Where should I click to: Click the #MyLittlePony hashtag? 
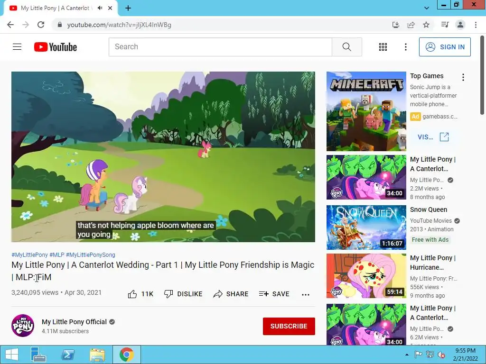pyautogui.click(x=30, y=255)
